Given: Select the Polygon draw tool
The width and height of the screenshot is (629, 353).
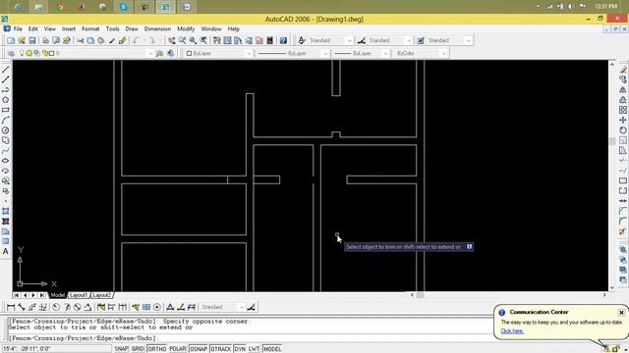Looking at the screenshot, I should (6, 100).
